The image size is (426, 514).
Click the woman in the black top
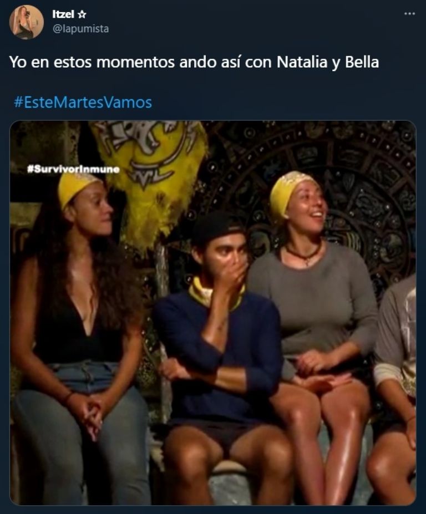click(79, 328)
